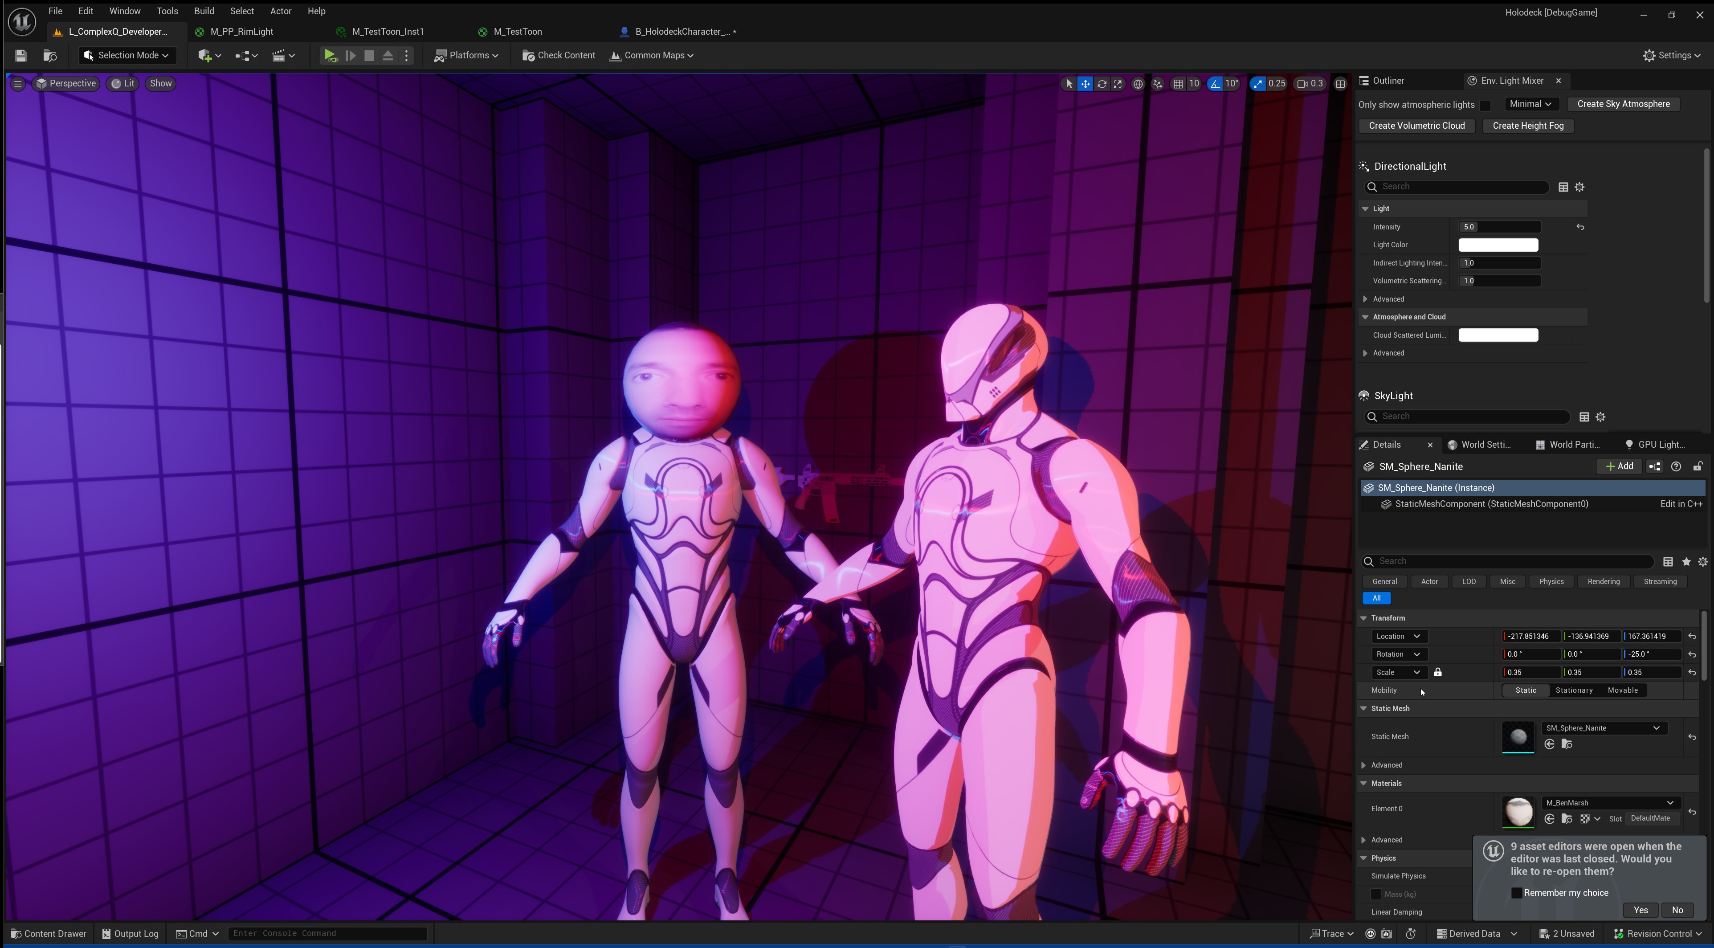Set Mobility to Static
The image size is (1714, 948).
[x=1526, y=691]
